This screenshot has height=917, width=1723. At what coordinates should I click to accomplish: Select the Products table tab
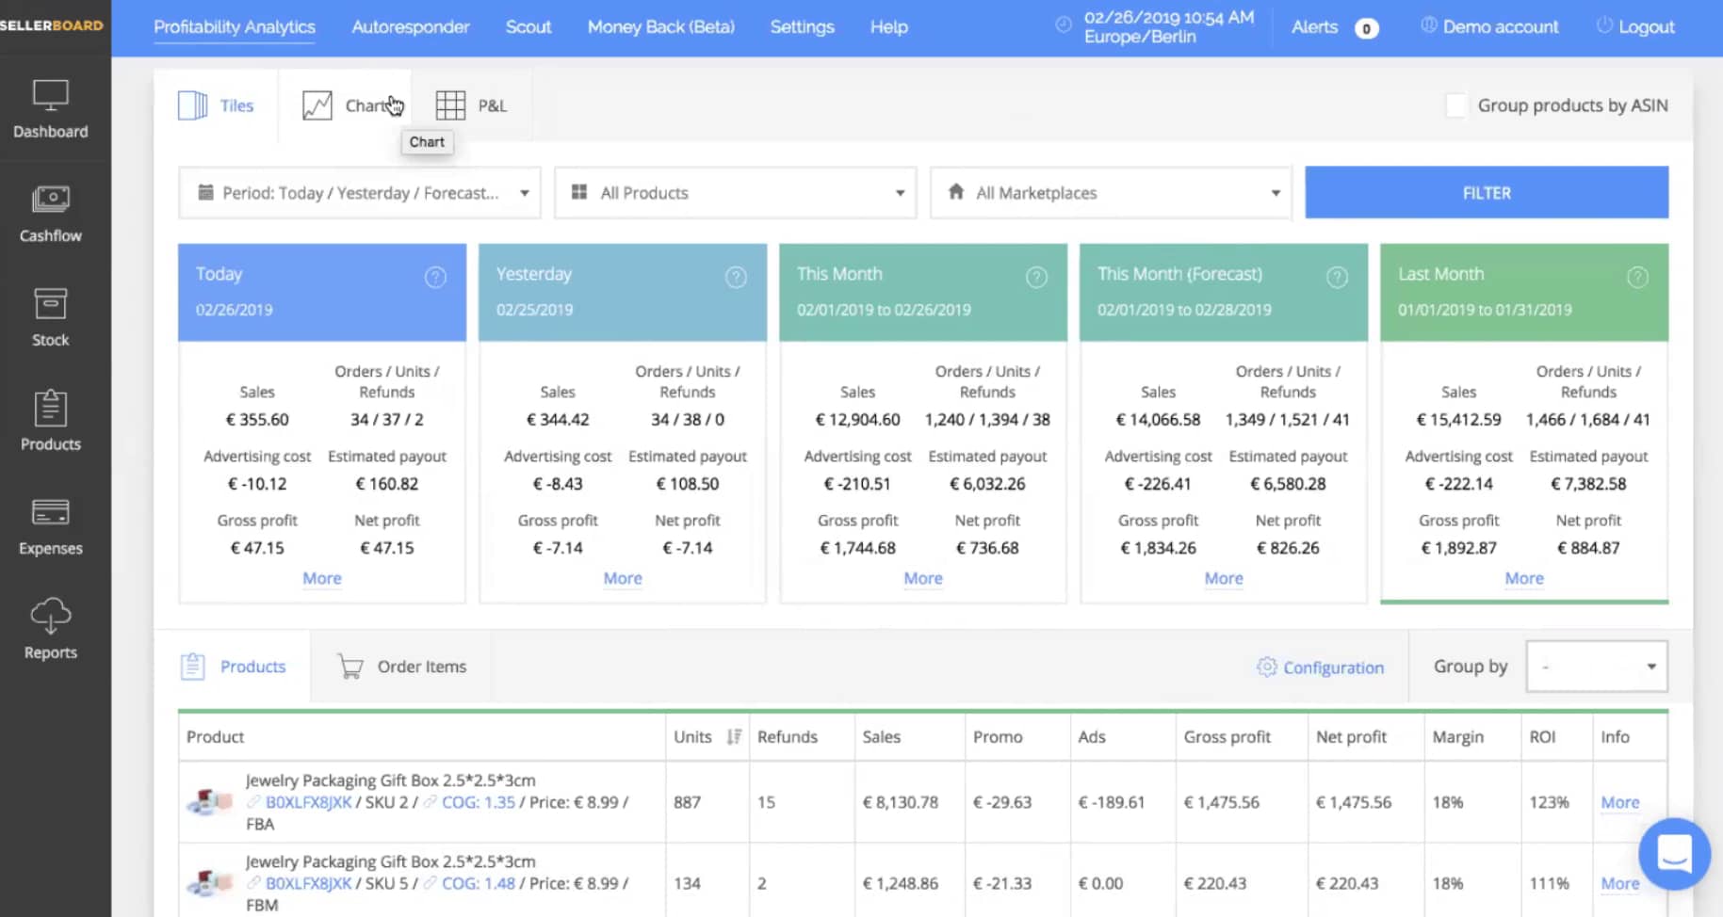tap(233, 667)
